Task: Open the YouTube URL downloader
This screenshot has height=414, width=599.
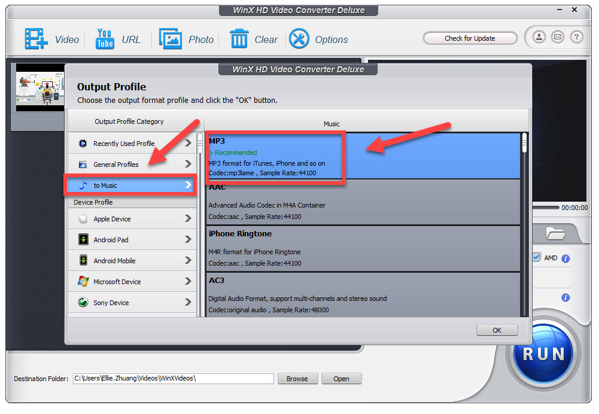Action: [x=105, y=39]
